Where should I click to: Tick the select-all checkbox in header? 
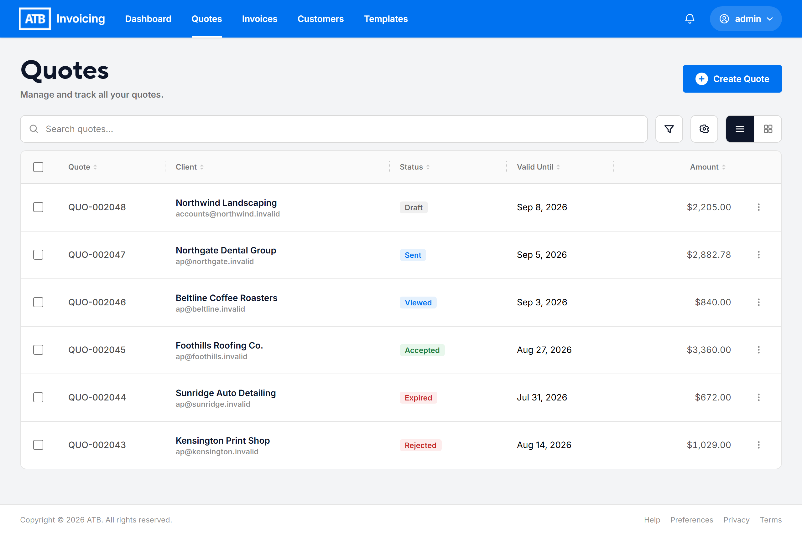click(x=38, y=167)
